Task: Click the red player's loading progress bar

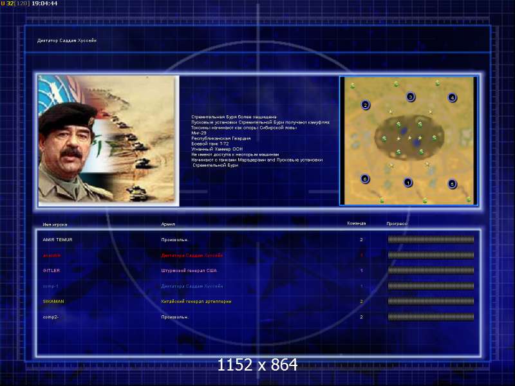Action: [x=431, y=255]
